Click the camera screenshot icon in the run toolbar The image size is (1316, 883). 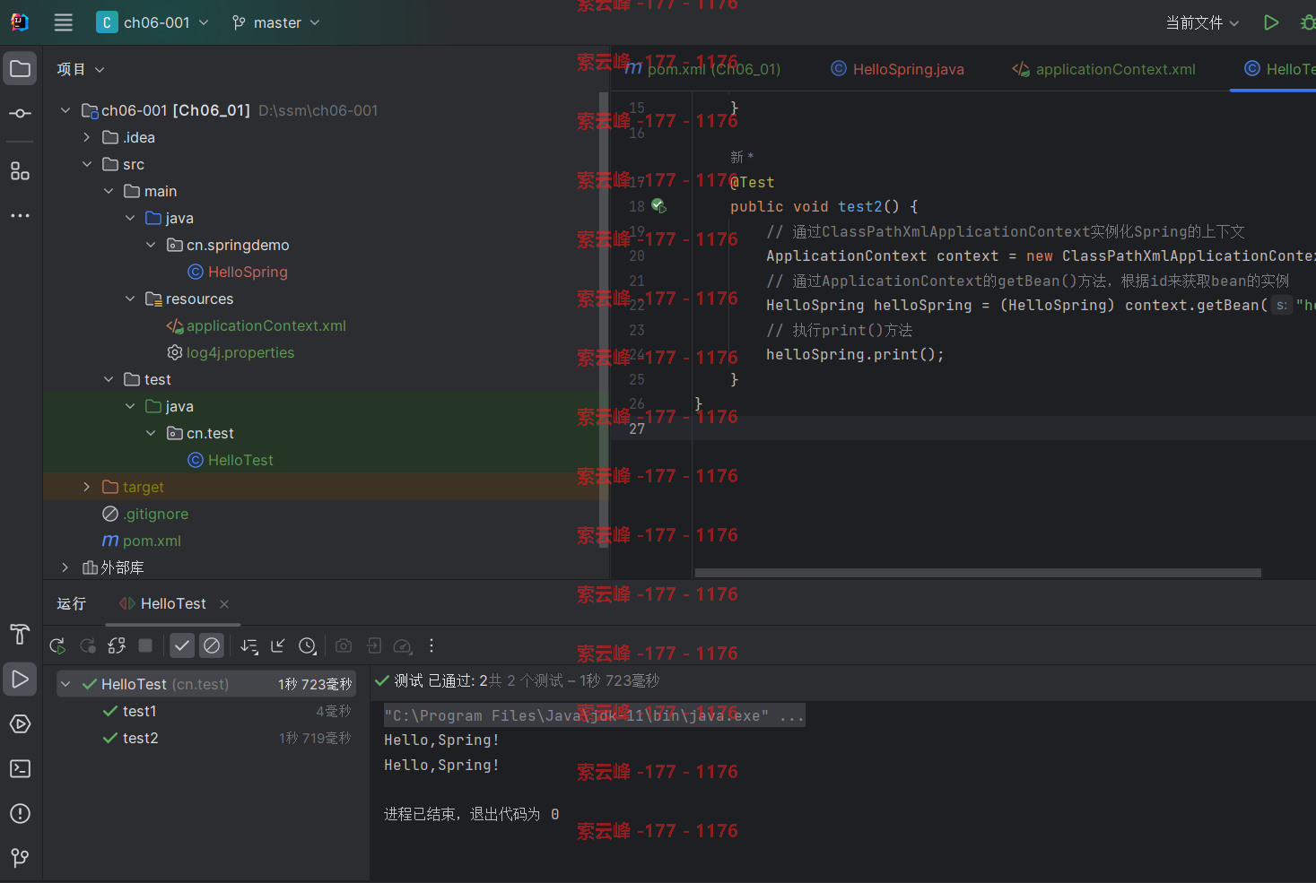344,645
